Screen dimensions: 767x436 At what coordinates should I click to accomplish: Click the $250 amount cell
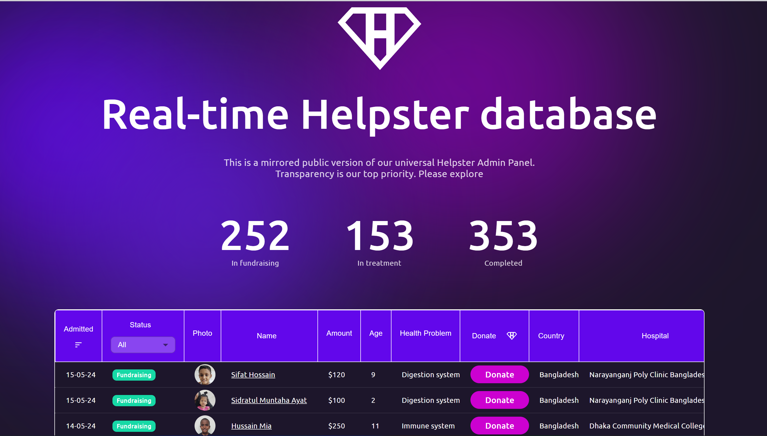[x=337, y=426]
